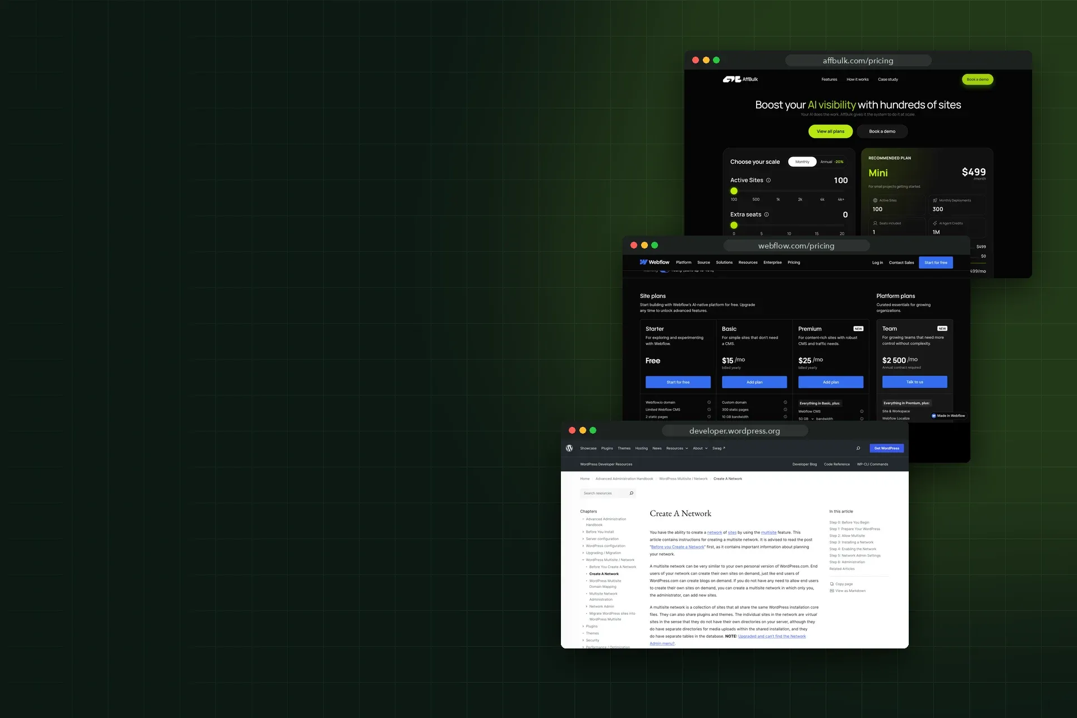
Task: Open the search icon in WordPress header
Action: coord(858,448)
